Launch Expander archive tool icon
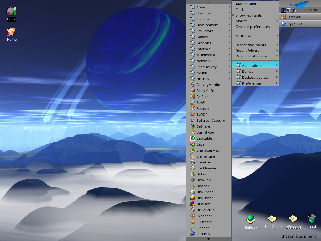Image resolution: width=321 pixels, height=241 pixels. point(193,216)
